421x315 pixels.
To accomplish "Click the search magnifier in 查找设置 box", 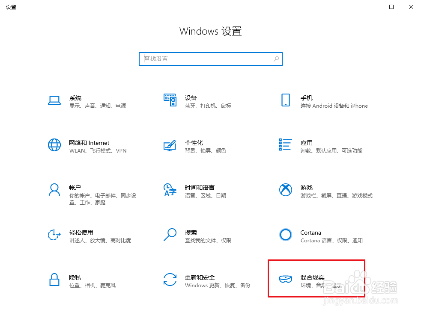I will tap(276, 59).
